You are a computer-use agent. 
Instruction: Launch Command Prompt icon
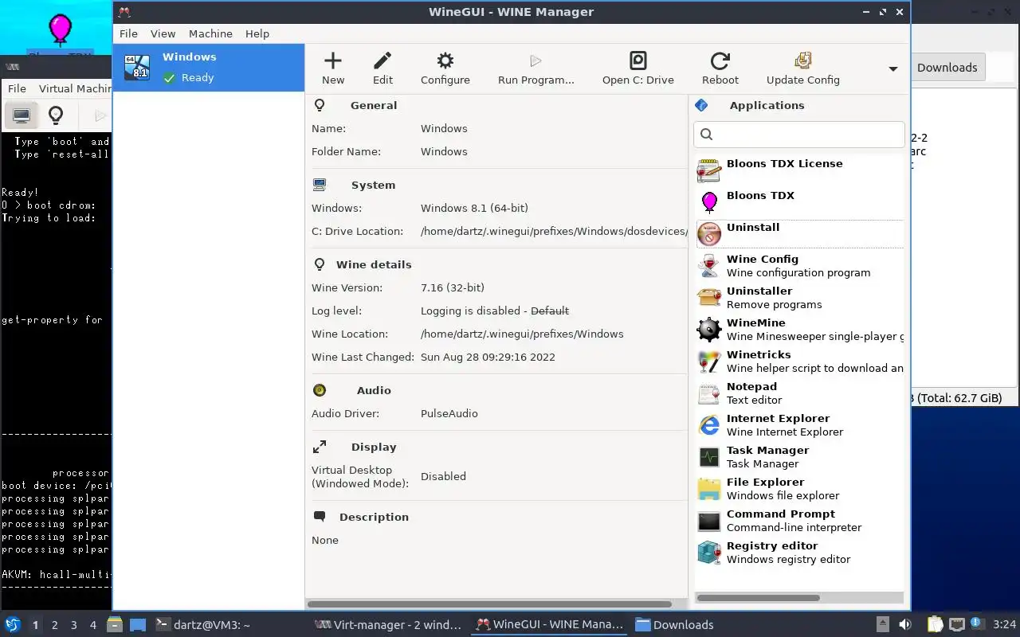[709, 521]
